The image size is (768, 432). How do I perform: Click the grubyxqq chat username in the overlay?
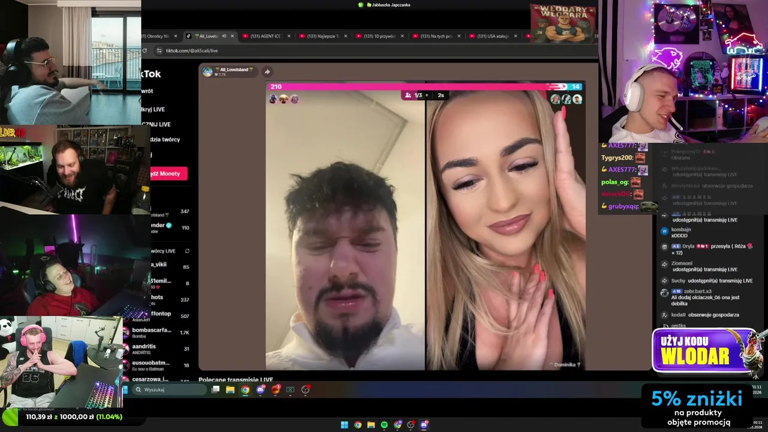623,206
